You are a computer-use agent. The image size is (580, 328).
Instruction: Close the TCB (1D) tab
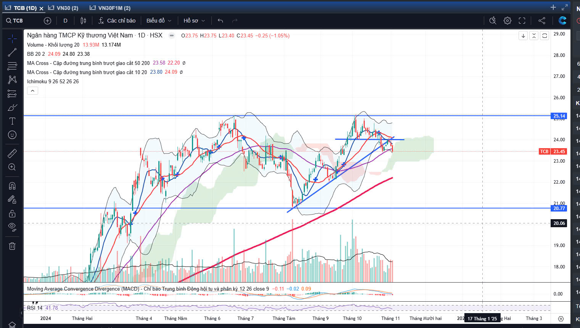(41, 8)
